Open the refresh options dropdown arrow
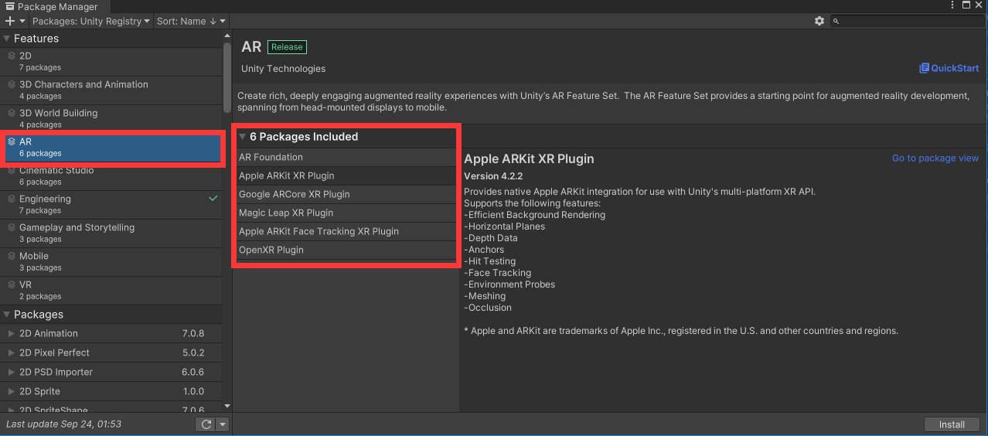 [223, 424]
